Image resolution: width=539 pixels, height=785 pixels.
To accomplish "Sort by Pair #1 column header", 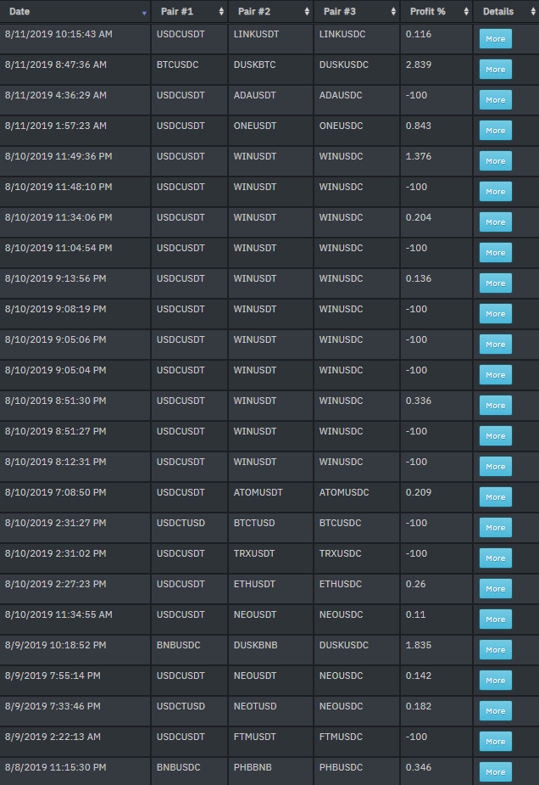I will pos(190,12).
